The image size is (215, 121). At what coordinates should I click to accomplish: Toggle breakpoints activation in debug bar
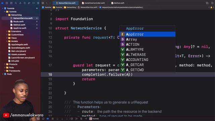coord(48,119)
